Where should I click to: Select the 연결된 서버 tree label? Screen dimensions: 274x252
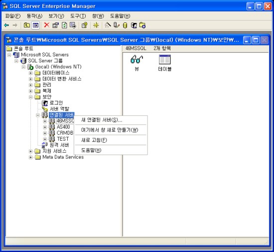point(61,115)
